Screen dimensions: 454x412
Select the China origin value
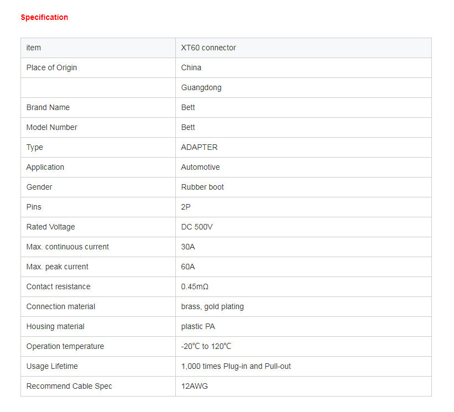click(x=191, y=68)
